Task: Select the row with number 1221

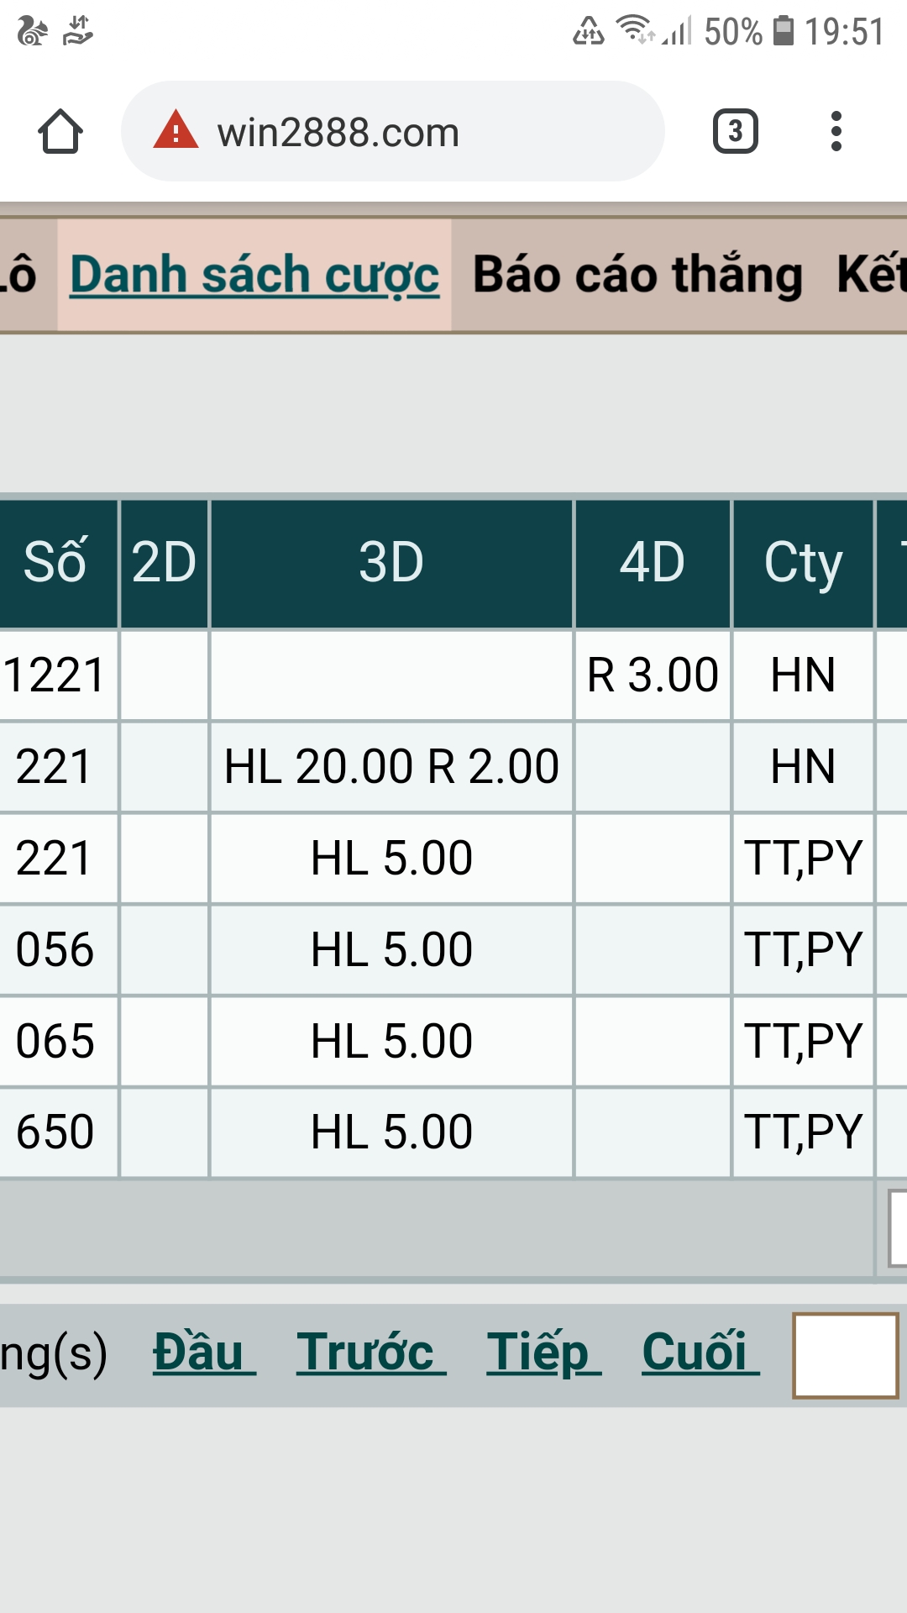Action: click(x=55, y=675)
